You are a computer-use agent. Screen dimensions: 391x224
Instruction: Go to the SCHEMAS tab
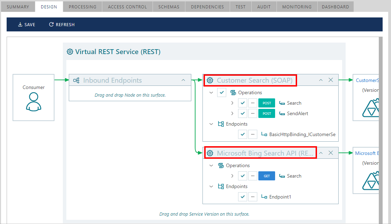coord(169,7)
